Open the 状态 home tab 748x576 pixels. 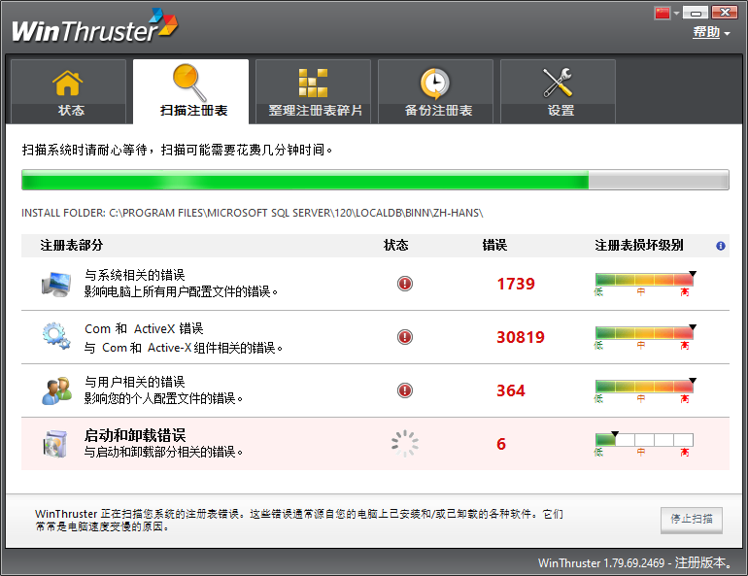(x=68, y=91)
